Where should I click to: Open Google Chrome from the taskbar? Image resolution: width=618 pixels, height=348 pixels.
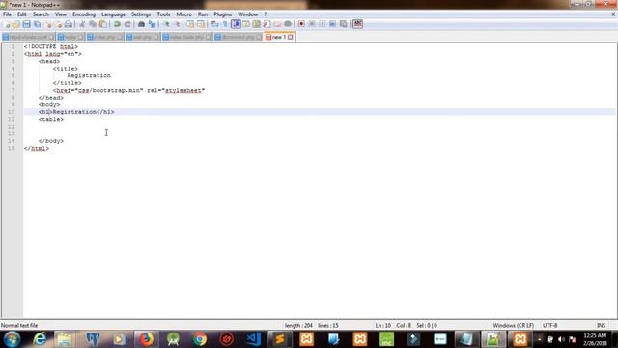[x=200, y=339]
